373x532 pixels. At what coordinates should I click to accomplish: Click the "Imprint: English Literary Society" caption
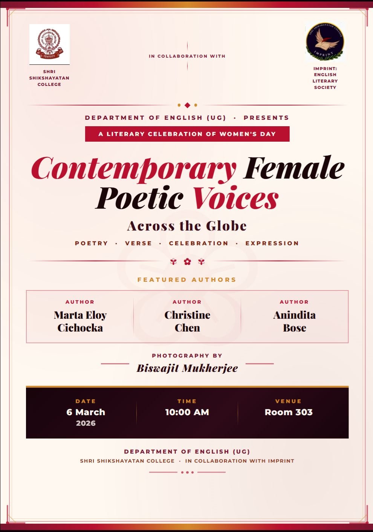click(x=325, y=78)
